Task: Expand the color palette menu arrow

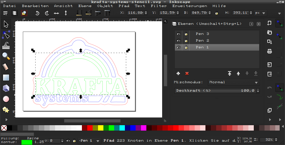Action: (283, 126)
